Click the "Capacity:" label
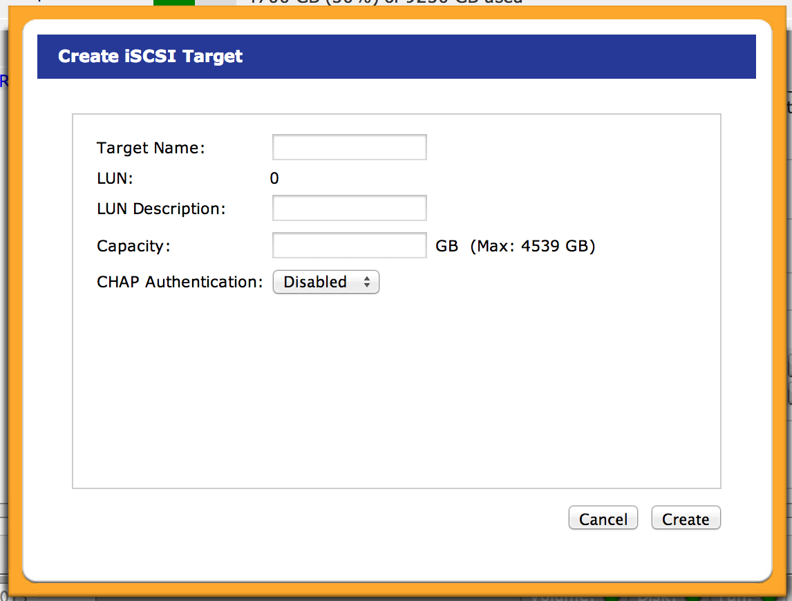 (x=133, y=246)
